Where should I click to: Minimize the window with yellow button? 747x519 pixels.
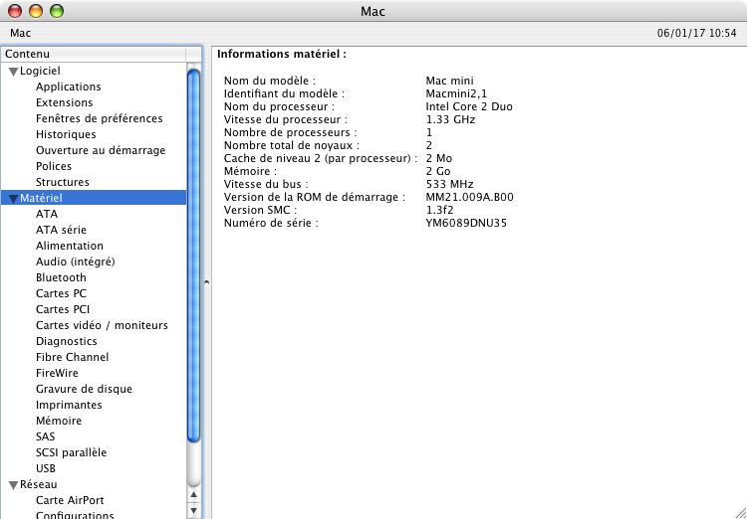[36, 11]
